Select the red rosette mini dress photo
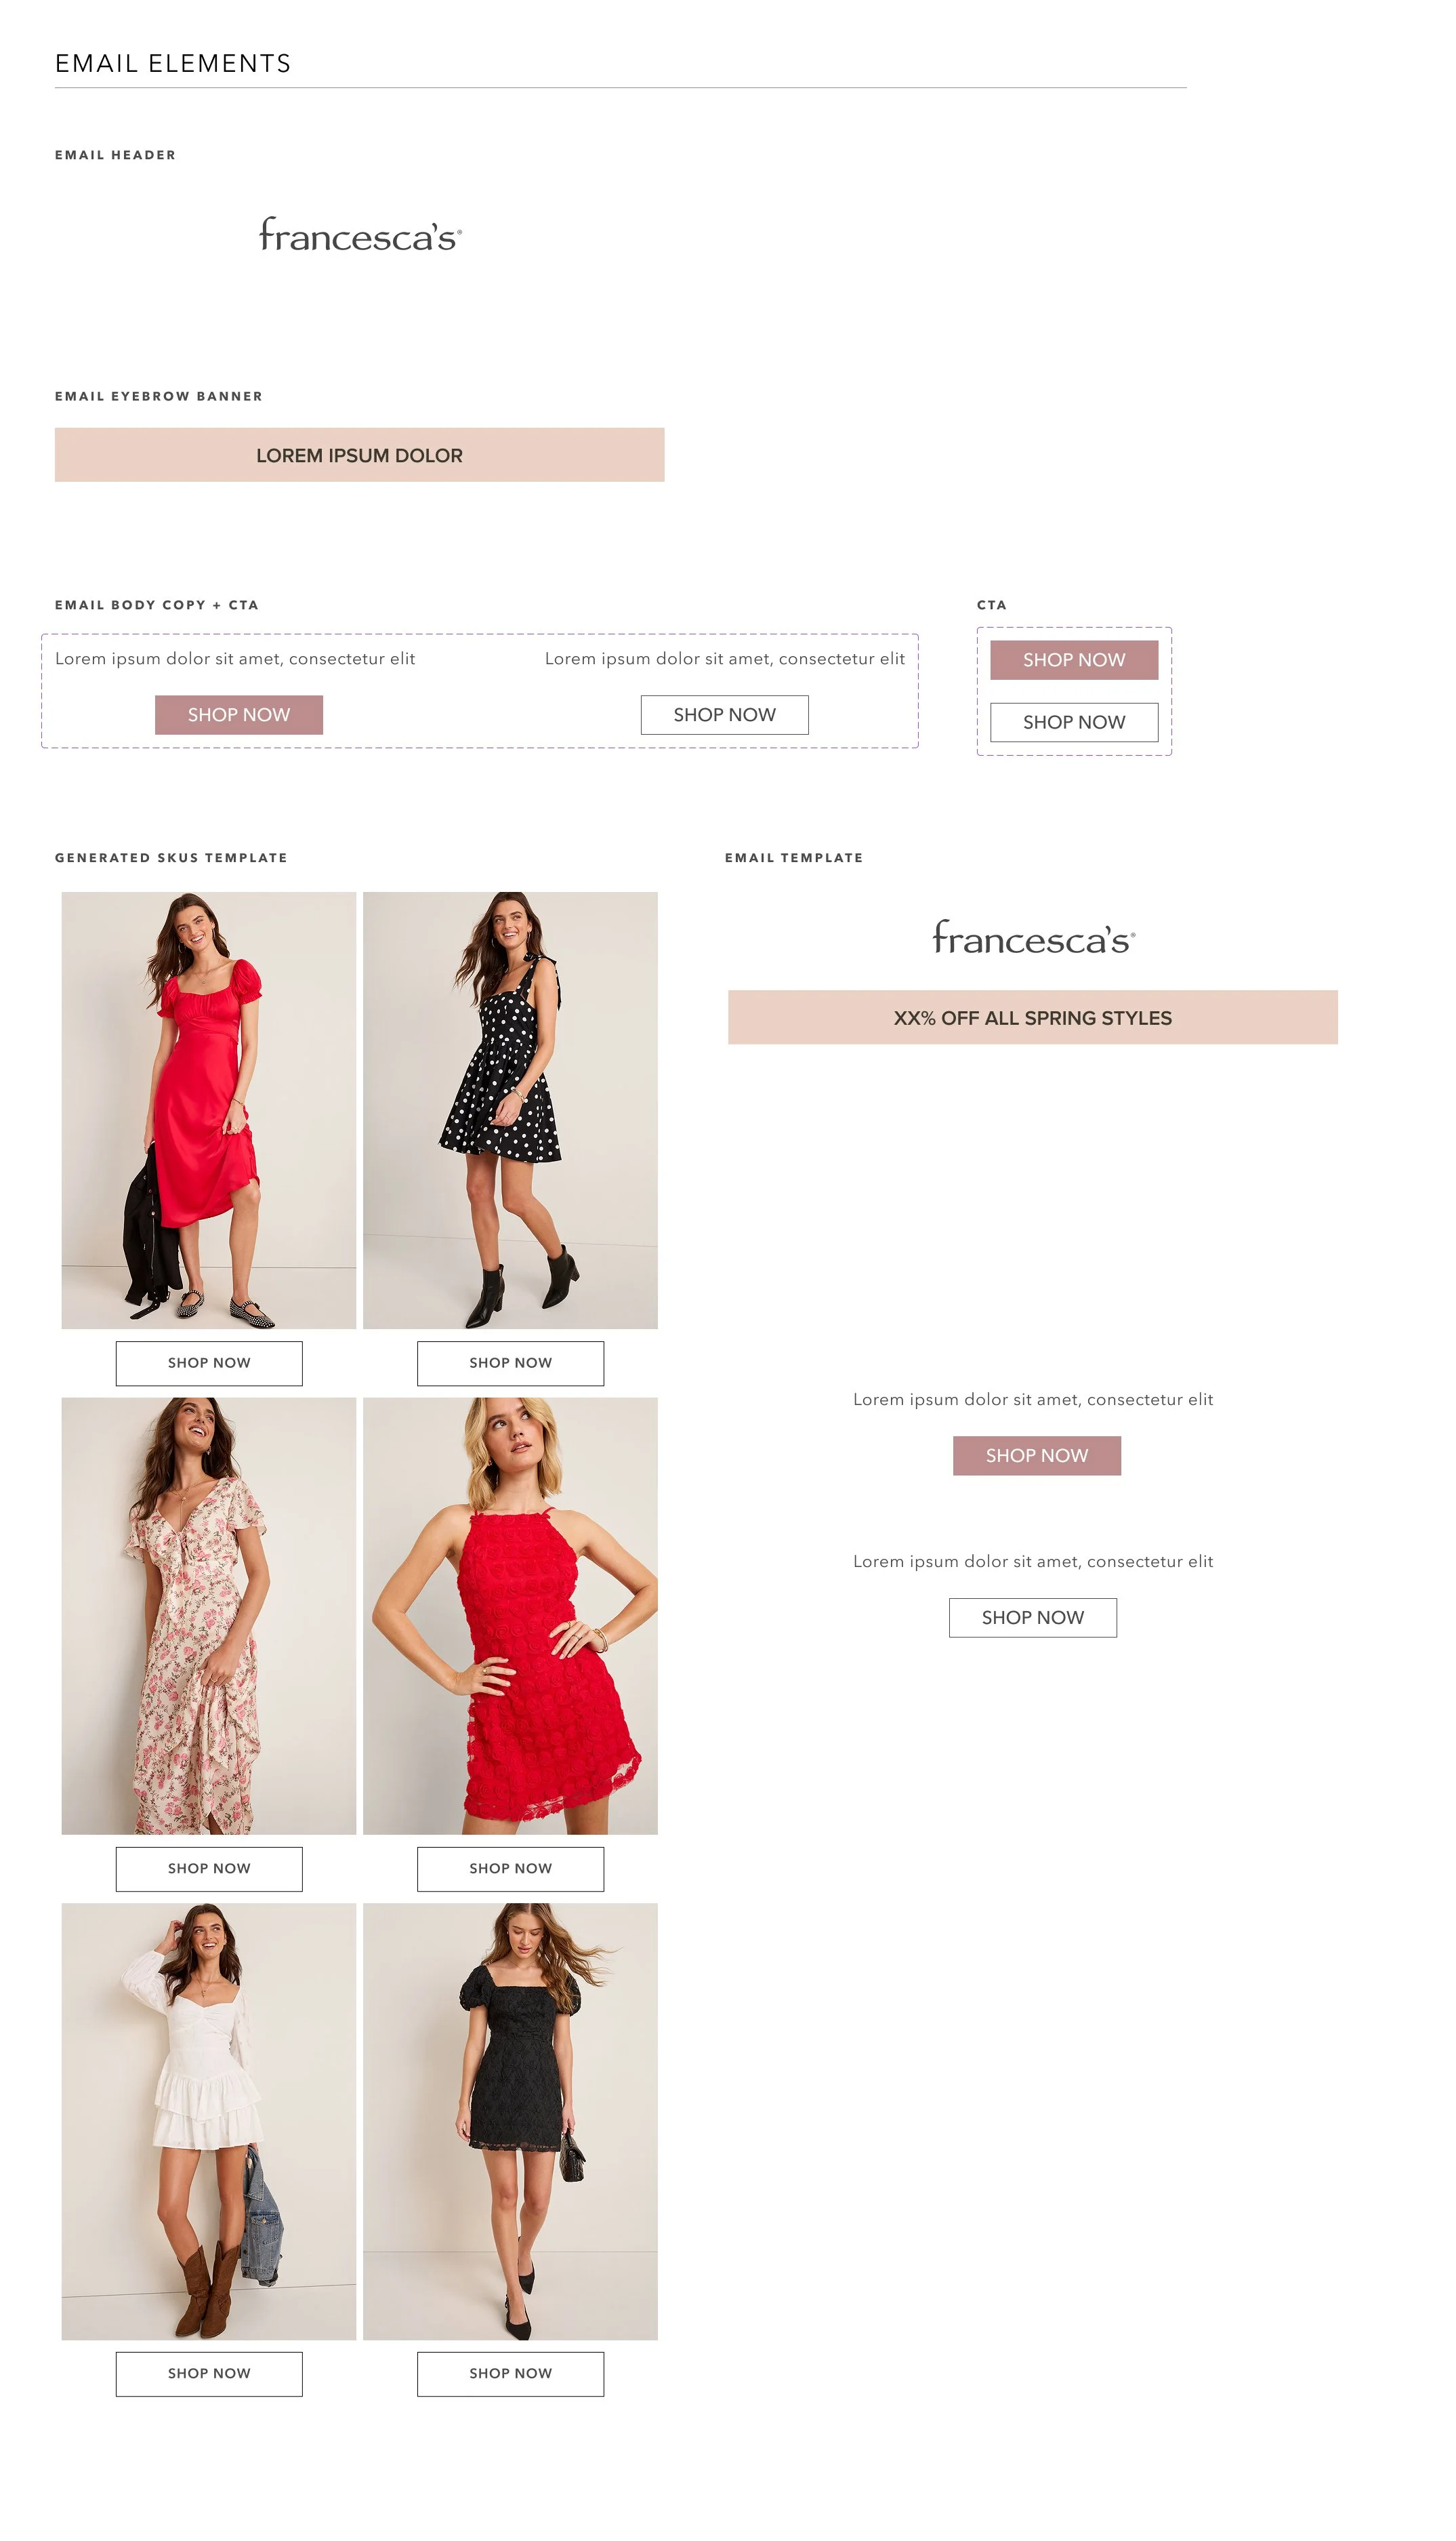Viewport: 1456px width, 2541px height. [x=510, y=1616]
